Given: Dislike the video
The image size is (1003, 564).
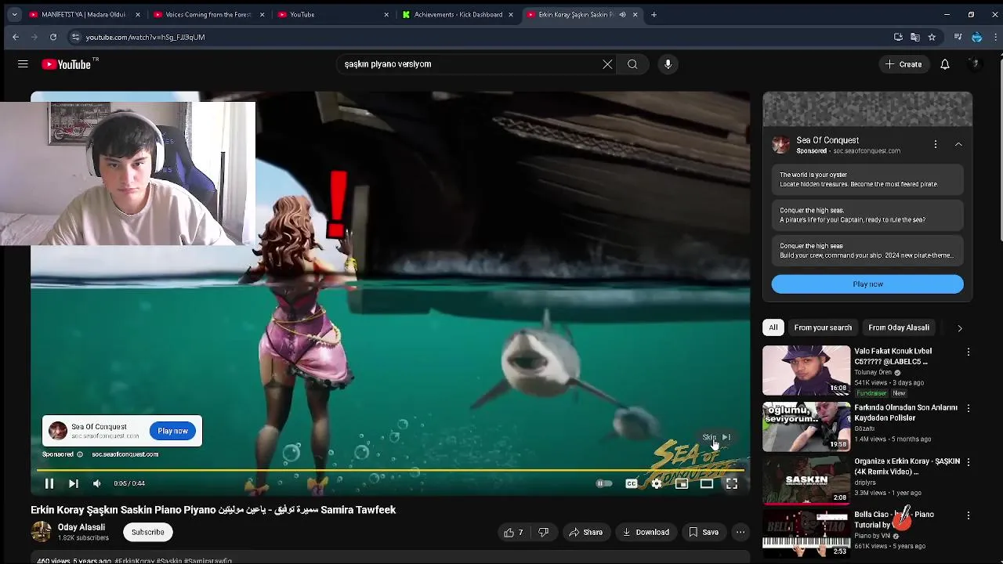Looking at the screenshot, I should pos(543,533).
